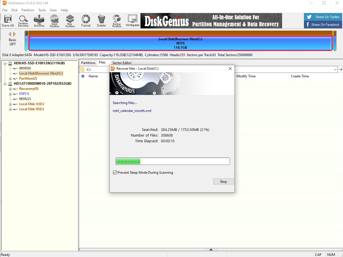
Task: Open the File menu
Action: [x=5, y=10]
